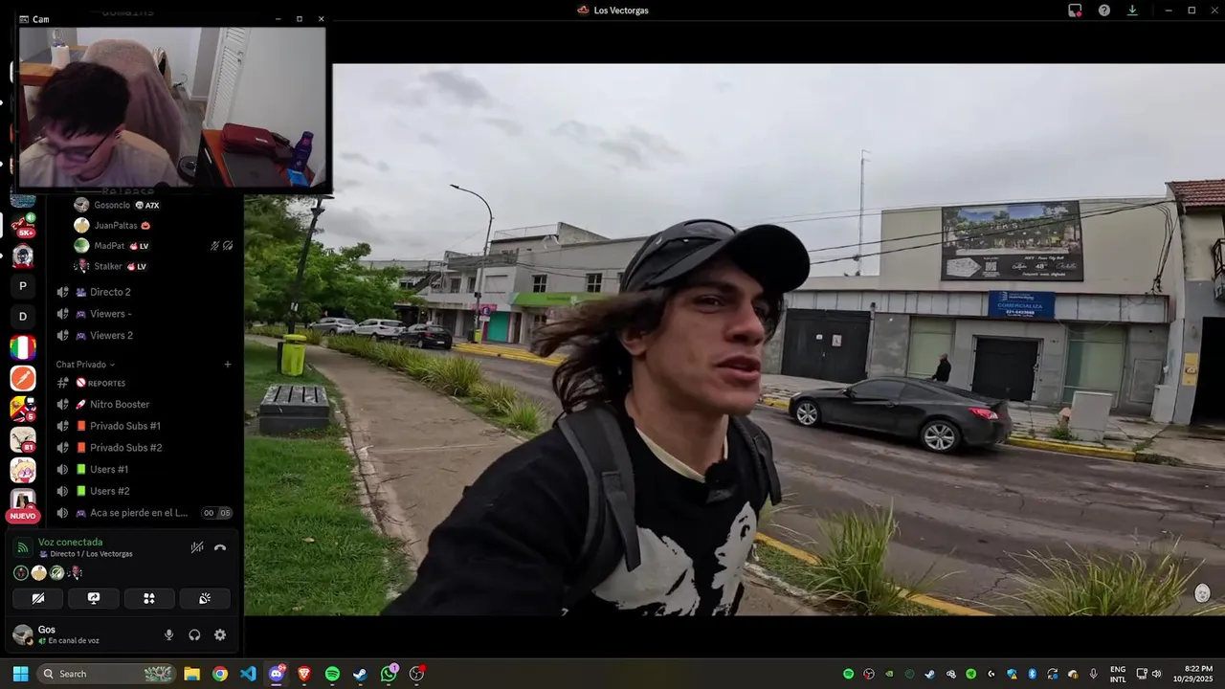Open the Italian flag server icon
Screen dimensions: 1225x689
tap(23, 347)
